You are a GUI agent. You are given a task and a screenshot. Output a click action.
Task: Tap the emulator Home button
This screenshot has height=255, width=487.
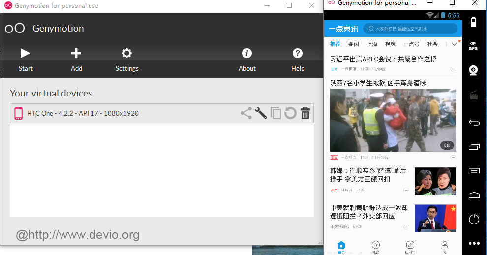tap(474, 195)
